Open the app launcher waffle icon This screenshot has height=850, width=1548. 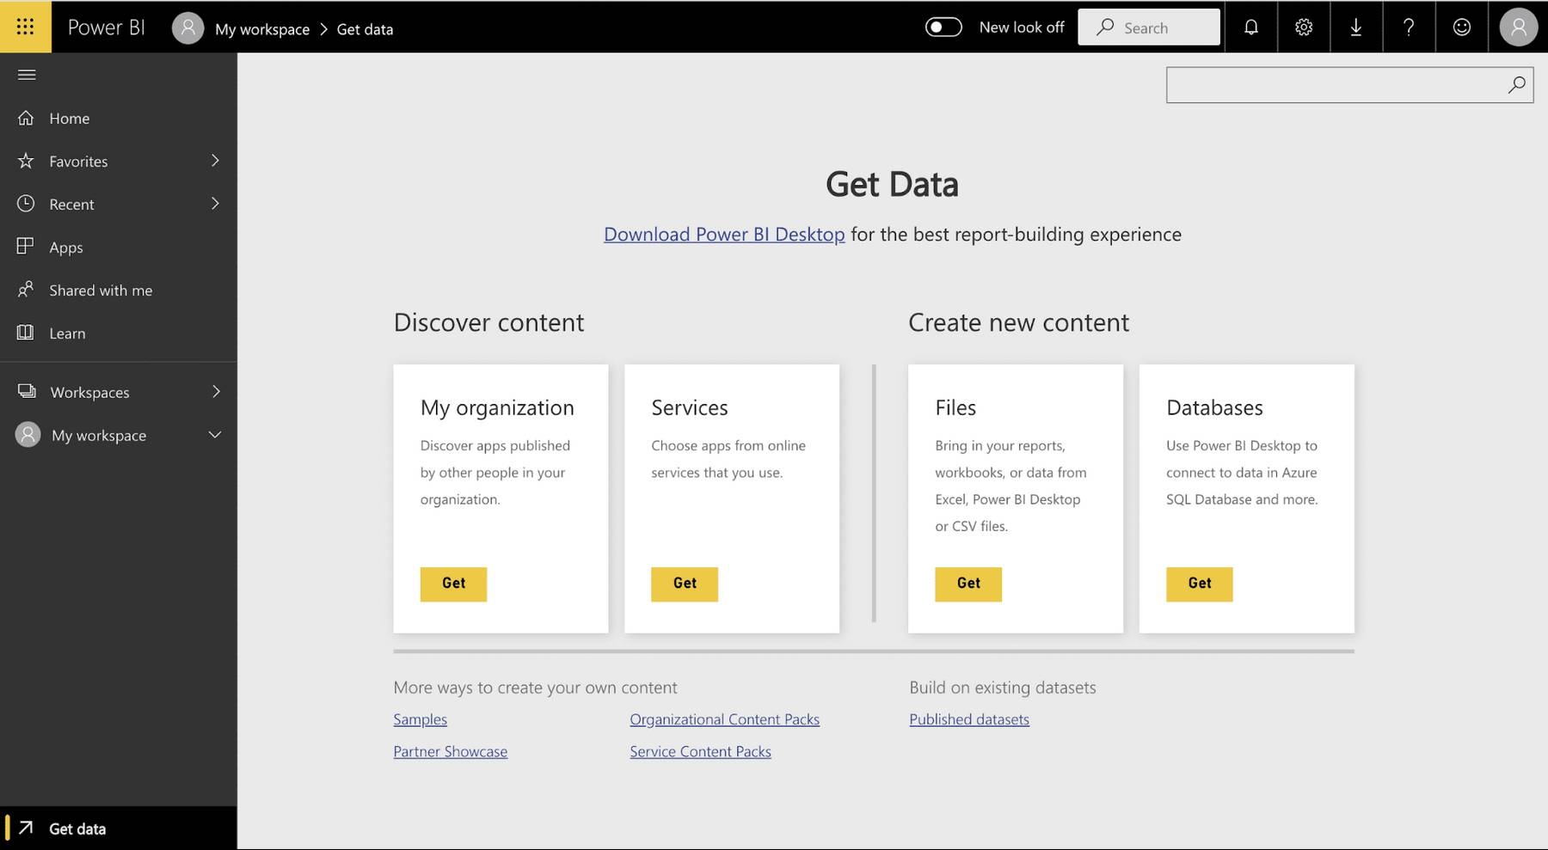[x=25, y=27]
